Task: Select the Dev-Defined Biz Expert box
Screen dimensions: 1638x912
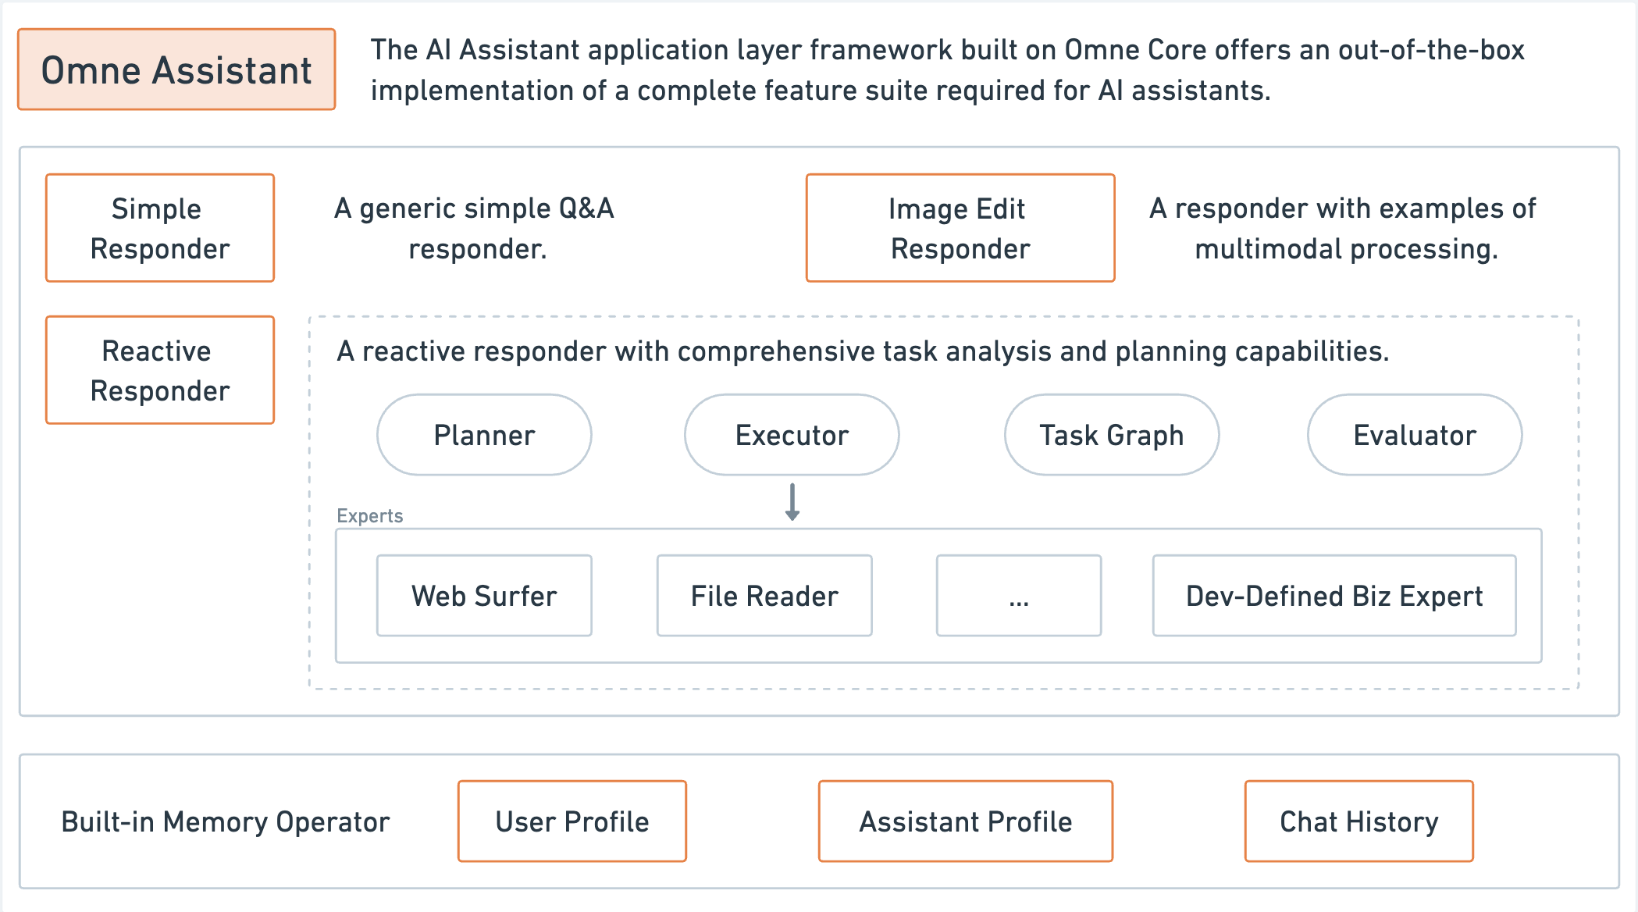Action: pos(1334,596)
